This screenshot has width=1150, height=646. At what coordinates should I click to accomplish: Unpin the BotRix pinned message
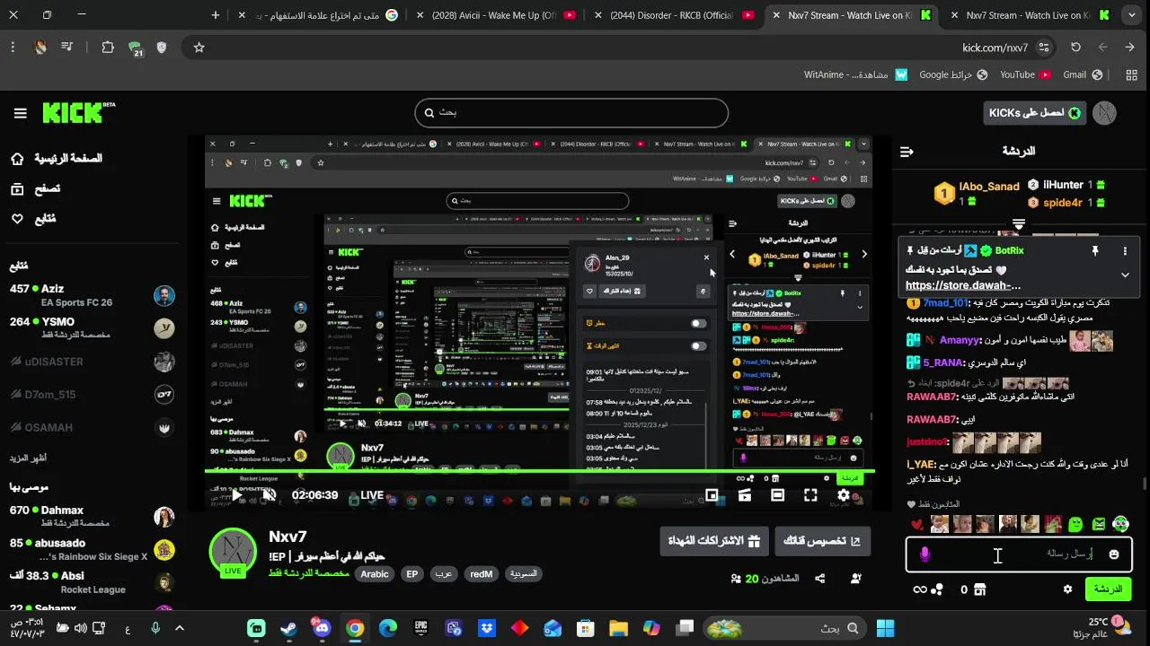1094,251
